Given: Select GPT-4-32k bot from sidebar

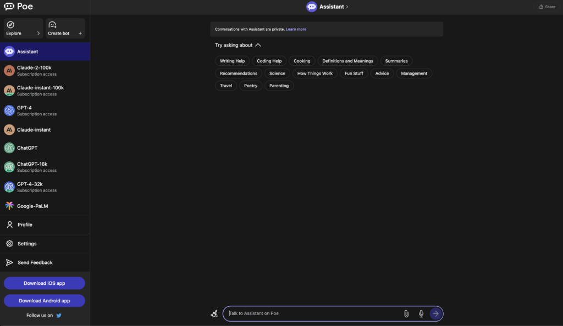Looking at the screenshot, I should 45,187.
